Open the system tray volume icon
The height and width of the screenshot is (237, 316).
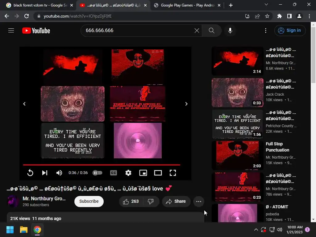pyautogui.click(x=280, y=230)
